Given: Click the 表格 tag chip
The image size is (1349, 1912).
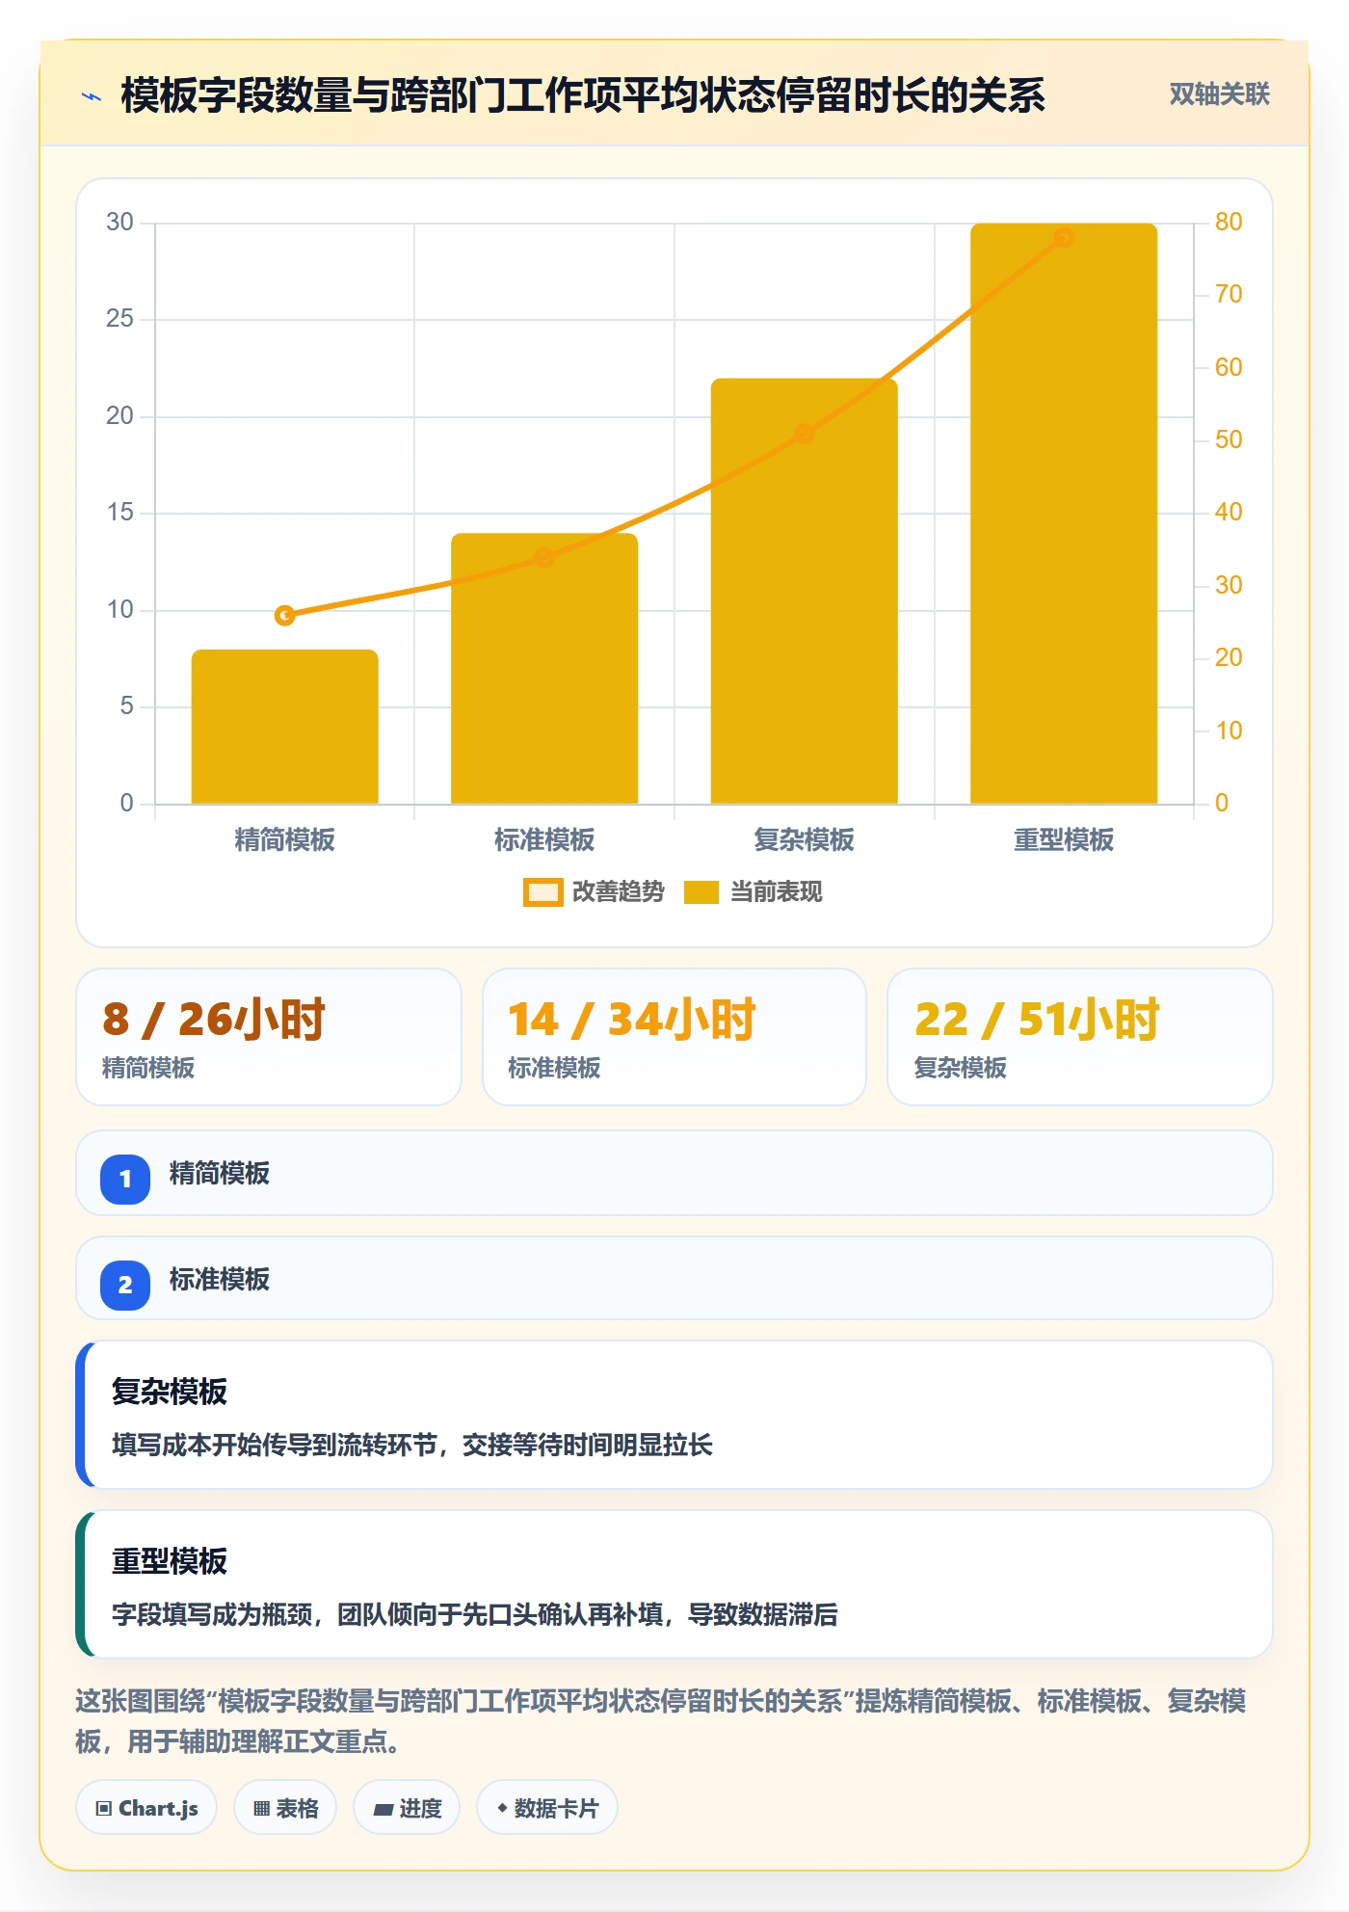Looking at the screenshot, I should pos(285,1808).
